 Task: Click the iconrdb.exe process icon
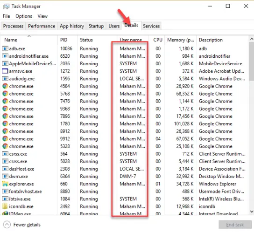click(x=5, y=206)
